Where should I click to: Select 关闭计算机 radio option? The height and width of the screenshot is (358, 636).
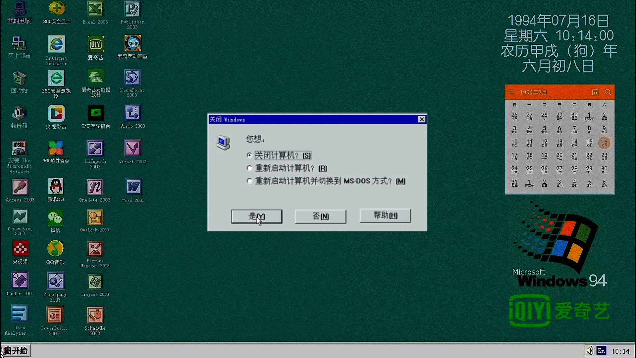pos(279,155)
